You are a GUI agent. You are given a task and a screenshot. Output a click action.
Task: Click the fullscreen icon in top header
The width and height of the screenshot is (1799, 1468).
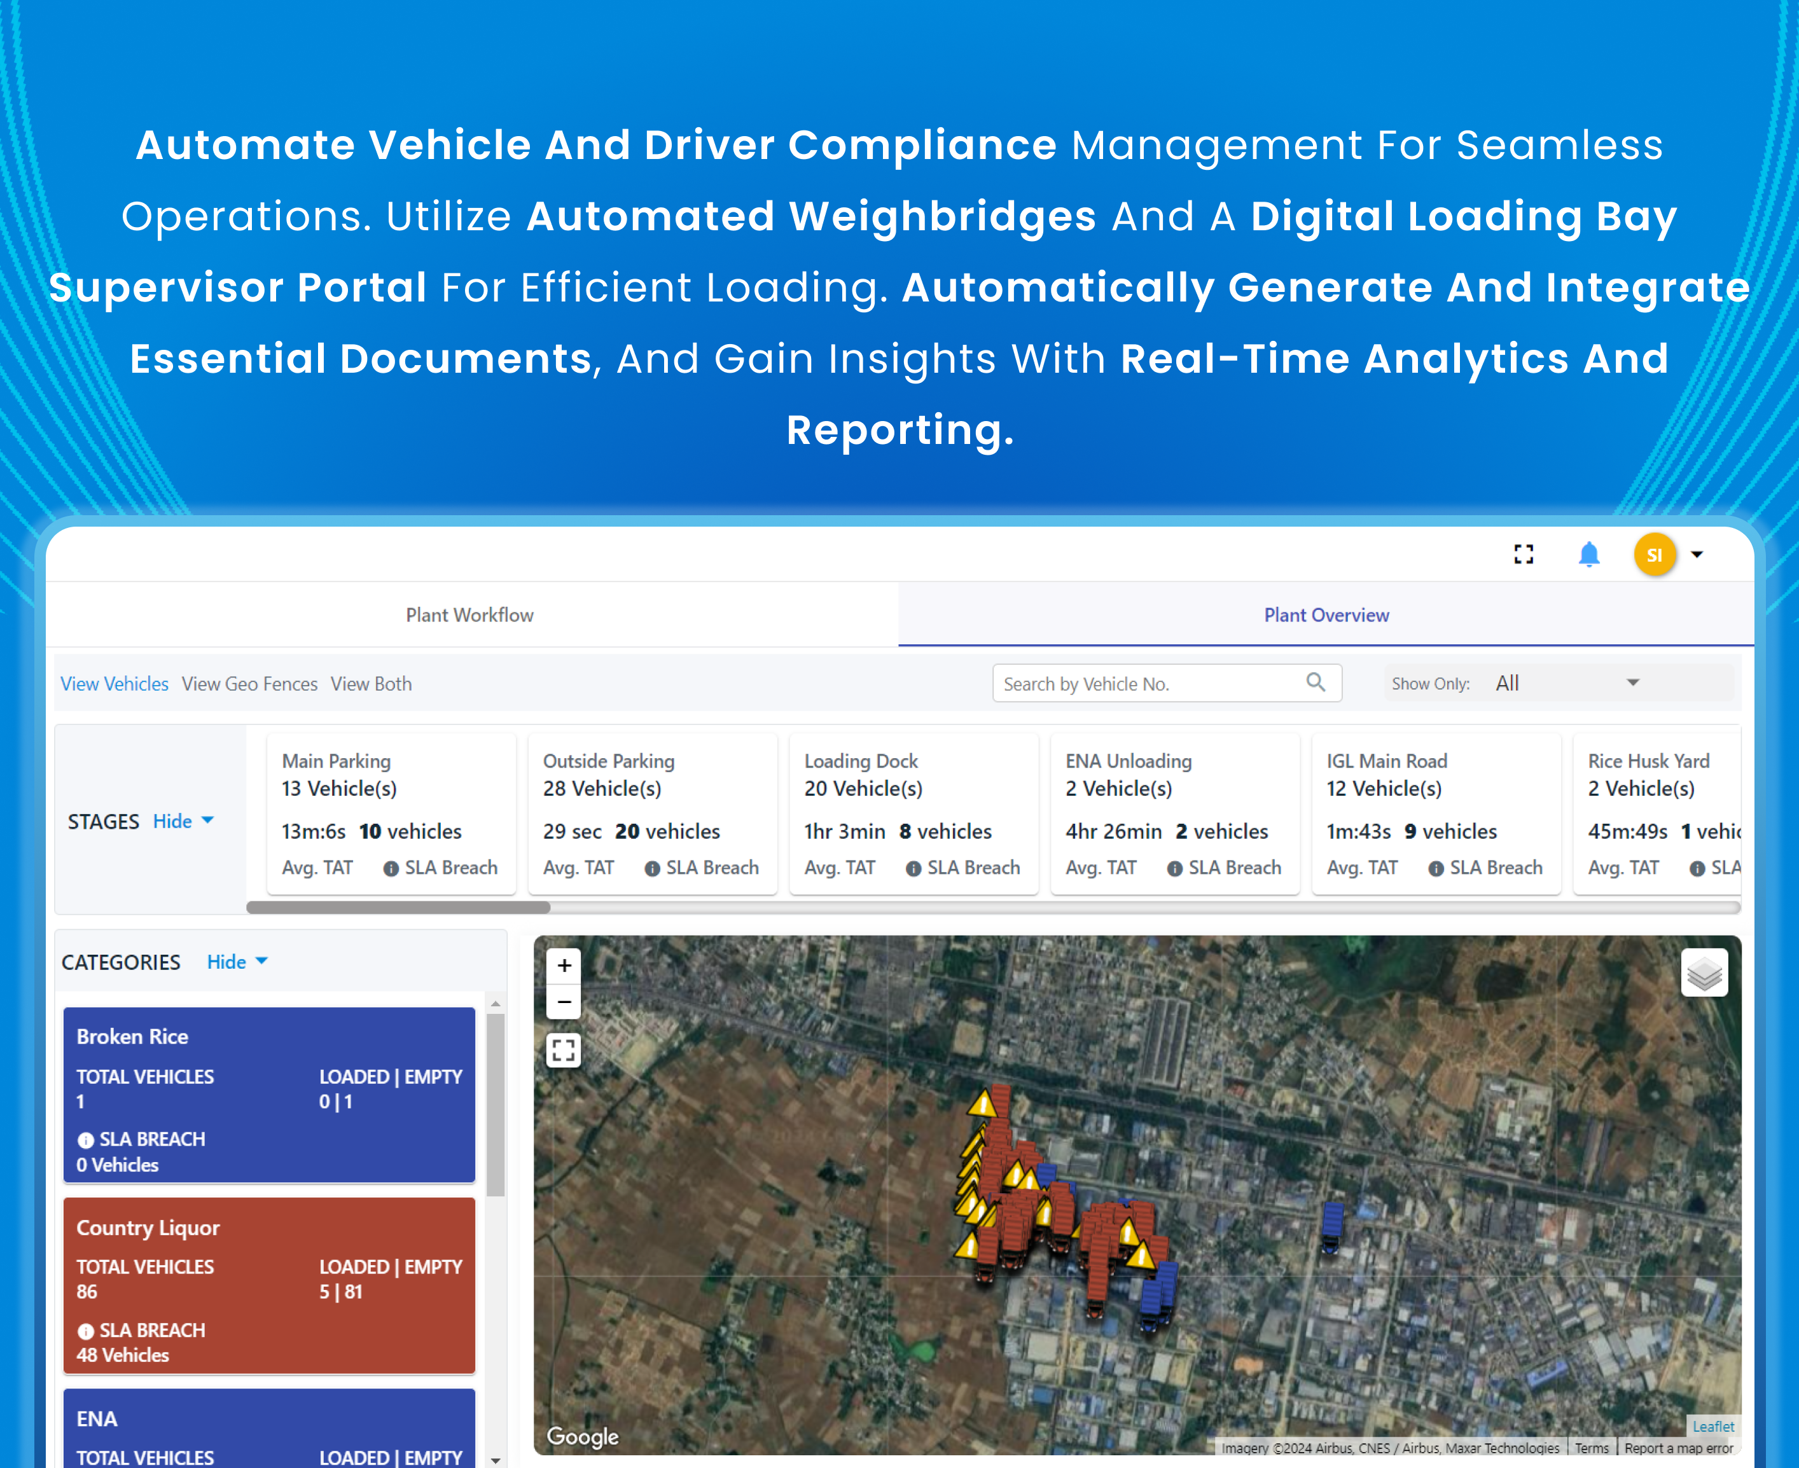point(1524,555)
